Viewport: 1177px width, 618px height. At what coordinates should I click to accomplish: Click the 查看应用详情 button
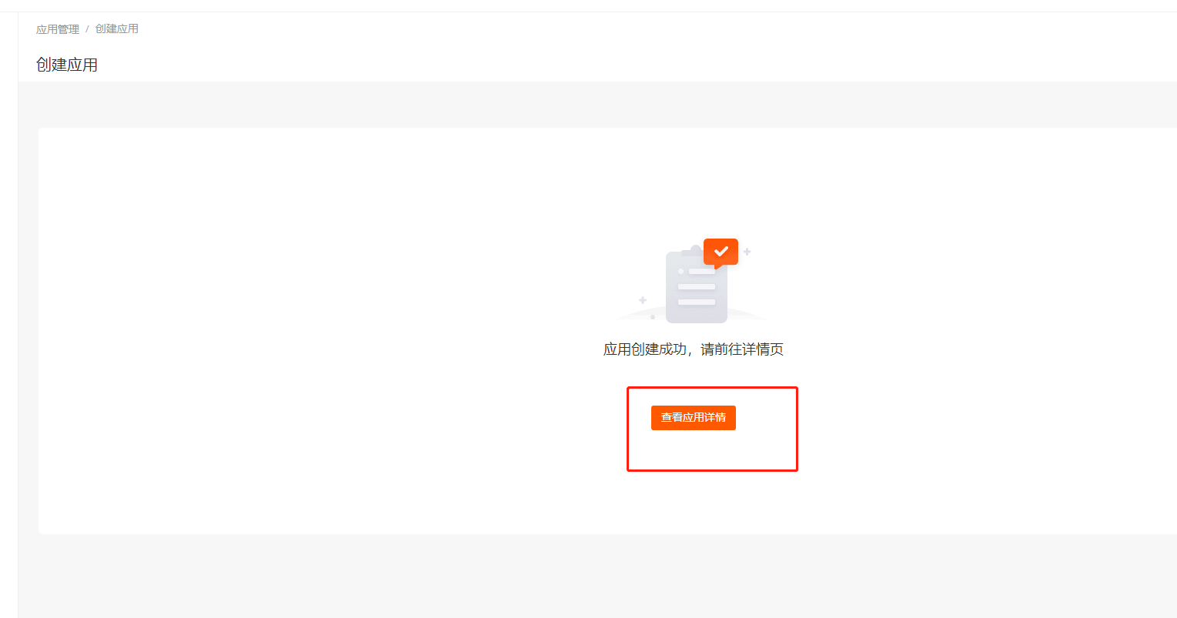pos(694,417)
